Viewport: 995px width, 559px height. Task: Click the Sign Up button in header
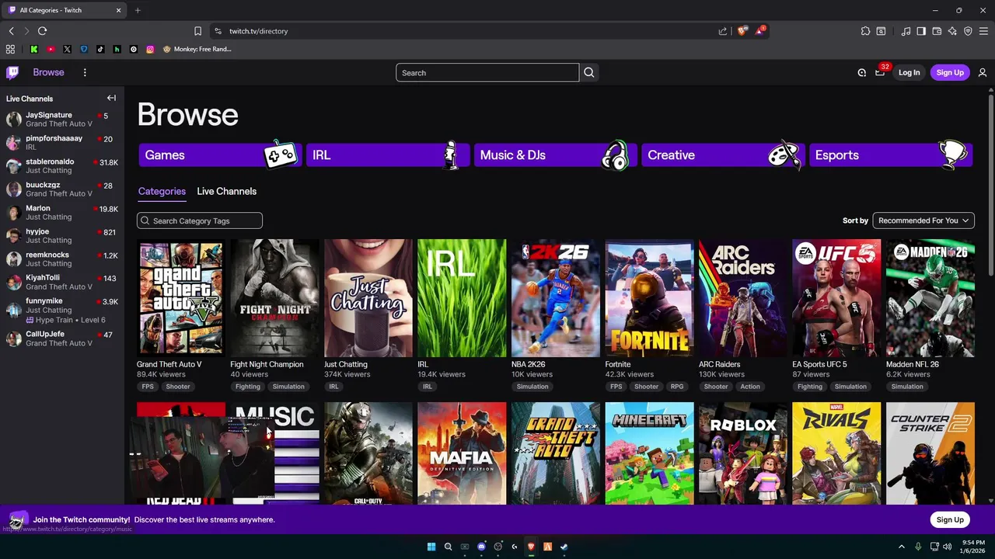click(x=950, y=72)
